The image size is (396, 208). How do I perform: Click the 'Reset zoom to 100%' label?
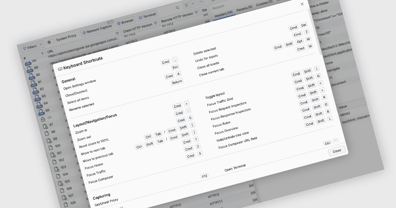tap(94, 143)
